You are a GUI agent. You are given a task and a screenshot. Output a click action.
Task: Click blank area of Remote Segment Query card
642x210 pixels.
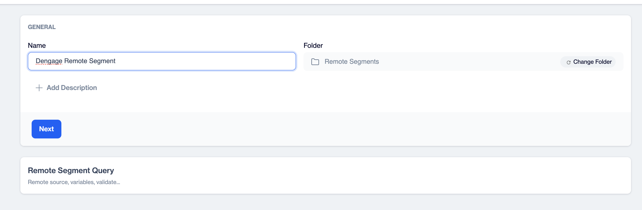coord(376,176)
